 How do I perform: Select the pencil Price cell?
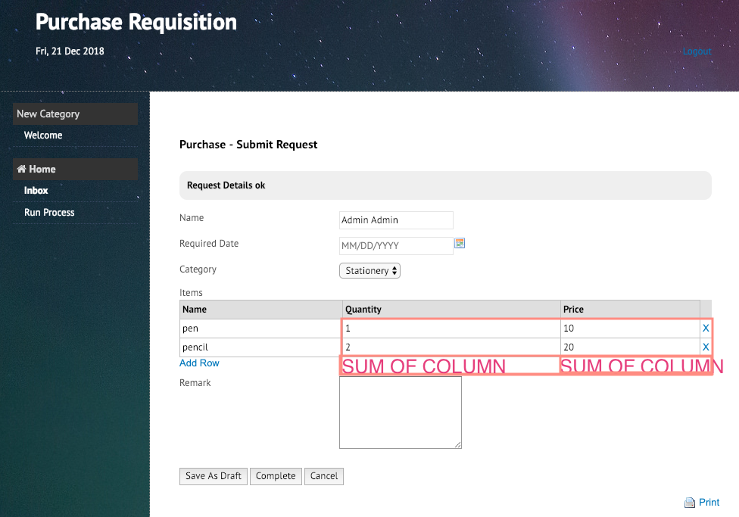[628, 347]
